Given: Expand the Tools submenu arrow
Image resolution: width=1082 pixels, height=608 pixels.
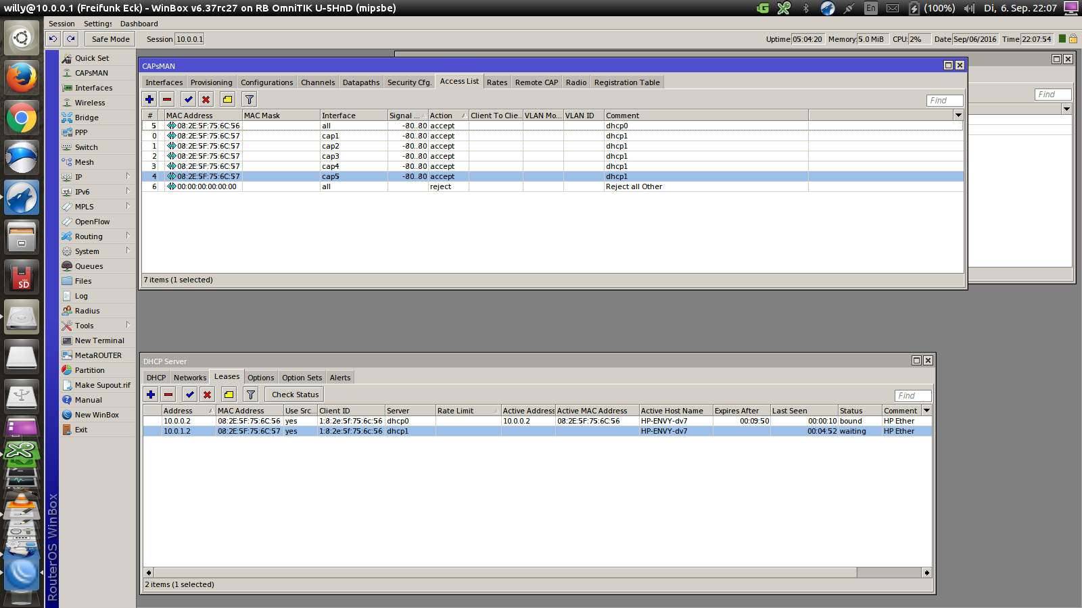Looking at the screenshot, I should point(128,325).
